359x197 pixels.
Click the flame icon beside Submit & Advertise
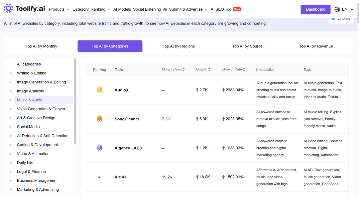[165, 9]
